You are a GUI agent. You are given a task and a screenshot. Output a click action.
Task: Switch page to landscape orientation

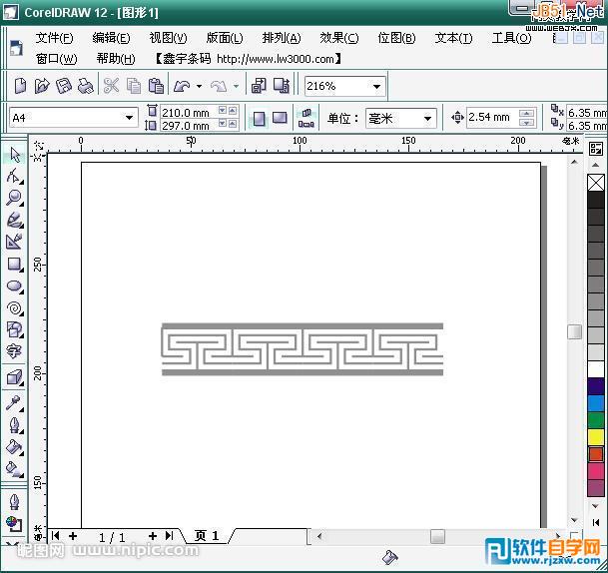coord(280,118)
